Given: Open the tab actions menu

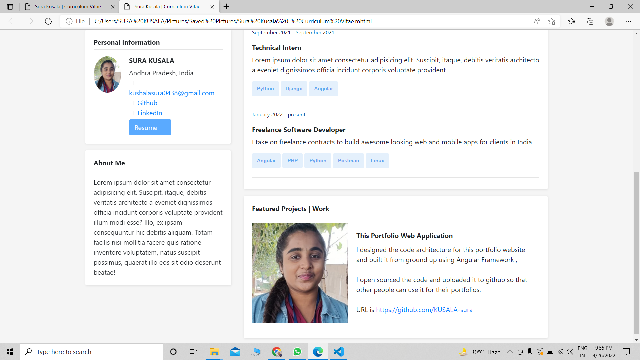Looking at the screenshot, I should [x=10, y=6].
